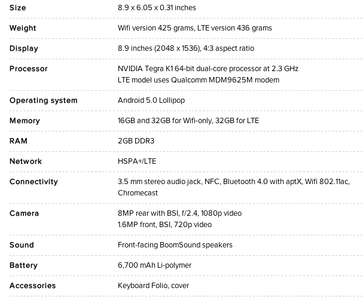
Task: Select the 2GB DDR3 RAM value
Action: [x=136, y=141]
